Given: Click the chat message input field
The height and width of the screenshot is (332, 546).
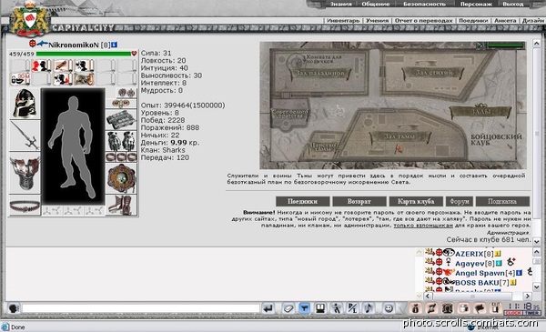Looking at the screenshot, I should [141, 308].
